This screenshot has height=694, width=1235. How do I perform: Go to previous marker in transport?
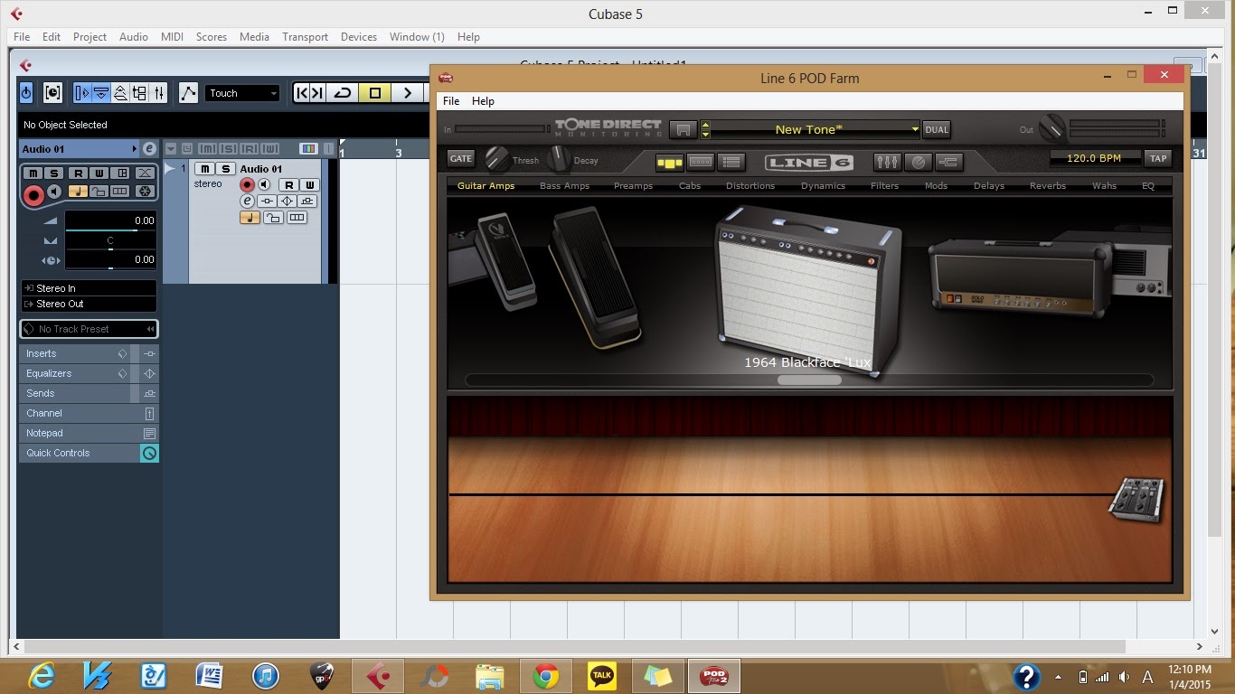coord(302,92)
